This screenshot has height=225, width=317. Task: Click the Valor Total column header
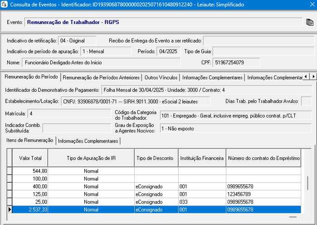coord(30,159)
